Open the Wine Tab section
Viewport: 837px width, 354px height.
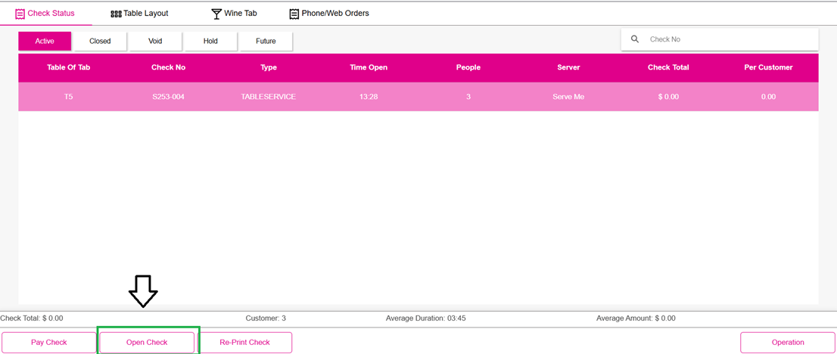click(x=235, y=14)
